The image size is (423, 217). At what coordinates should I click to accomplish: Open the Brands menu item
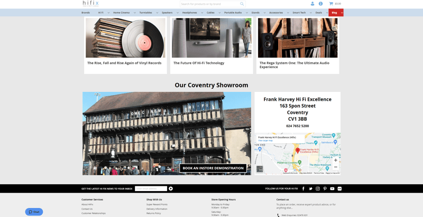pos(86,13)
